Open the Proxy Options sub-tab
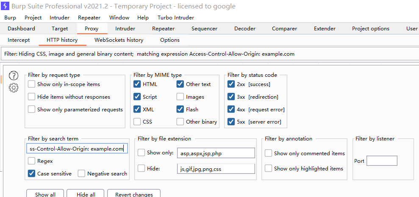 [170, 40]
